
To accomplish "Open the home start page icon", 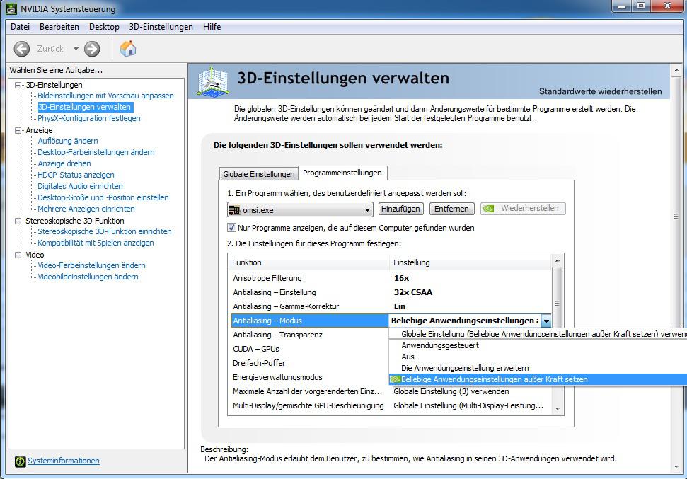I will (128, 48).
